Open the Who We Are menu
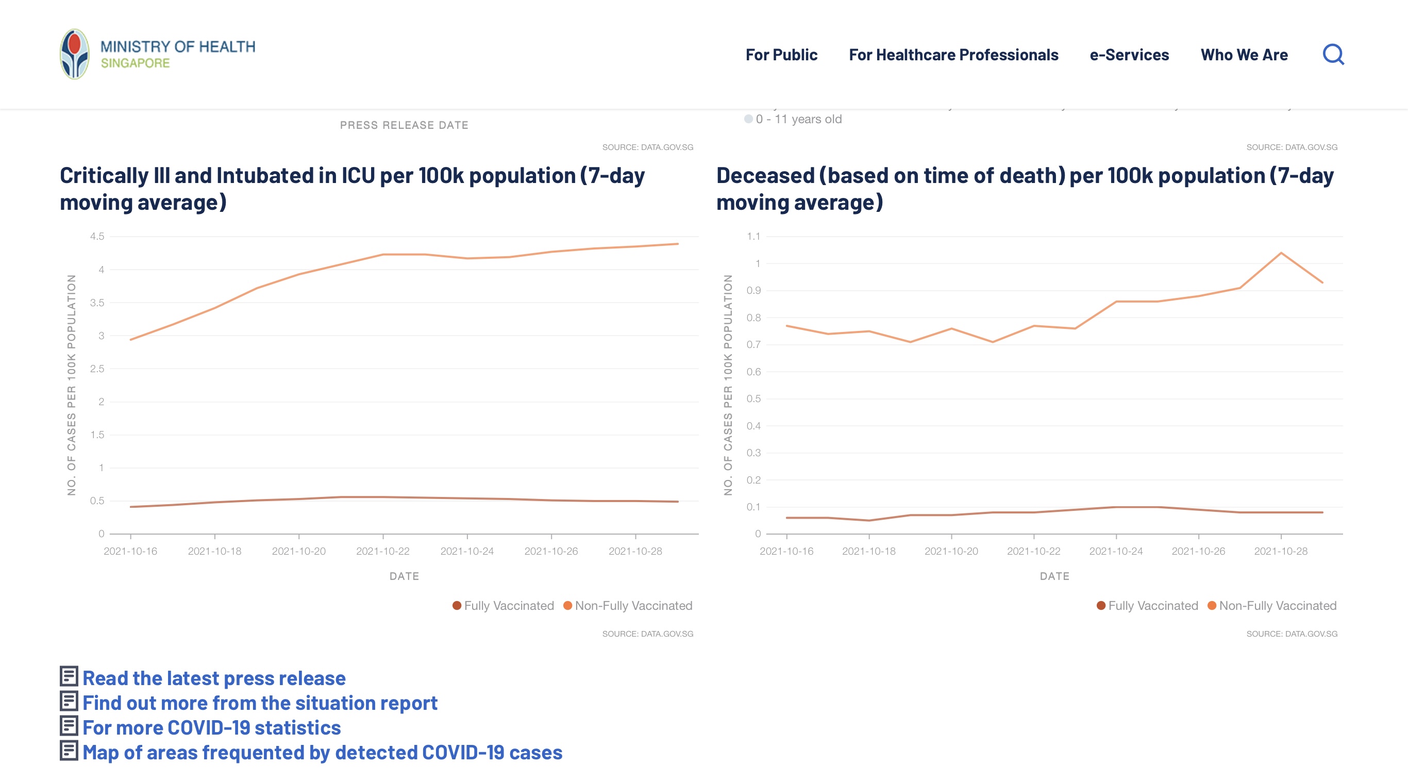Image resolution: width=1408 pixels, height=781 pixels. pos(1244,55)
